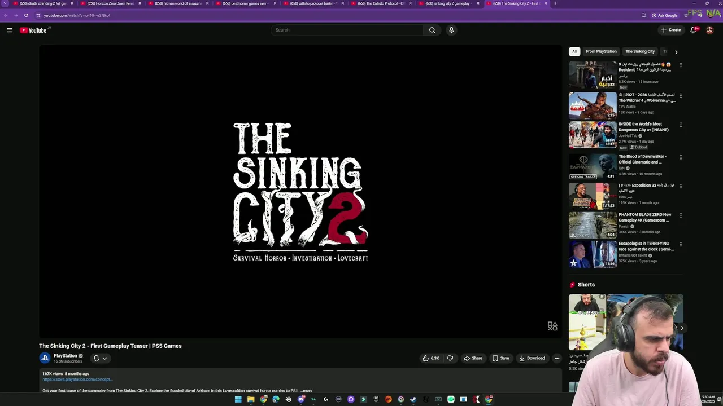
Task: Open options for Dangerous City video
Action: [681, 125]
